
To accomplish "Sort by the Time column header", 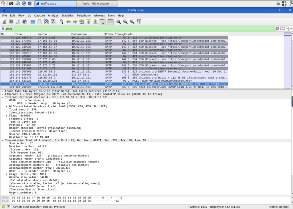I will coord(26,34).
